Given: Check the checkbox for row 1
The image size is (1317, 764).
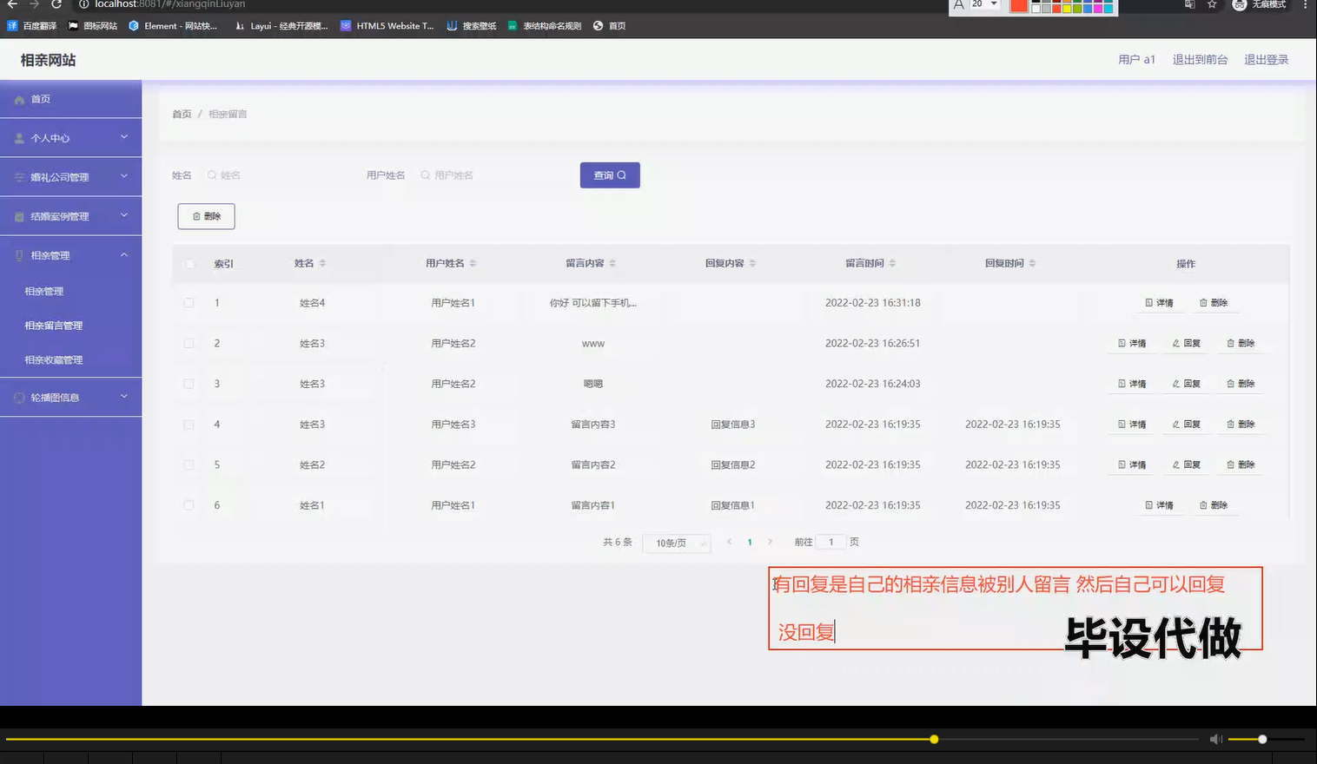Looking at the screenshot, I should [189, 302].
